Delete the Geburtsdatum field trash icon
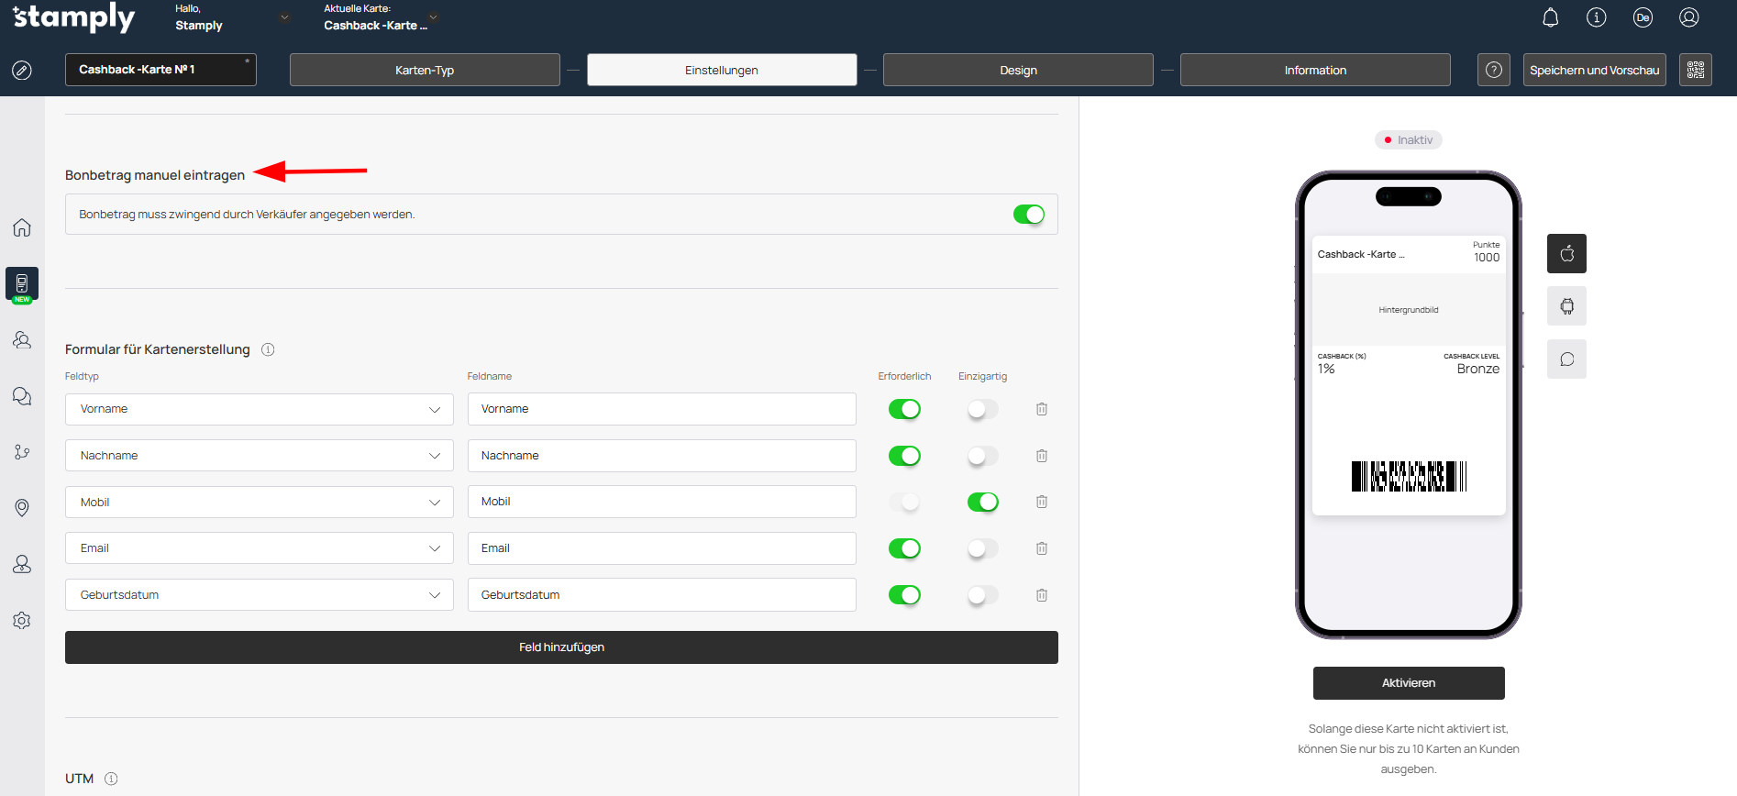This screenshot has height=796, width=1737. click(x=1042, y=595)
